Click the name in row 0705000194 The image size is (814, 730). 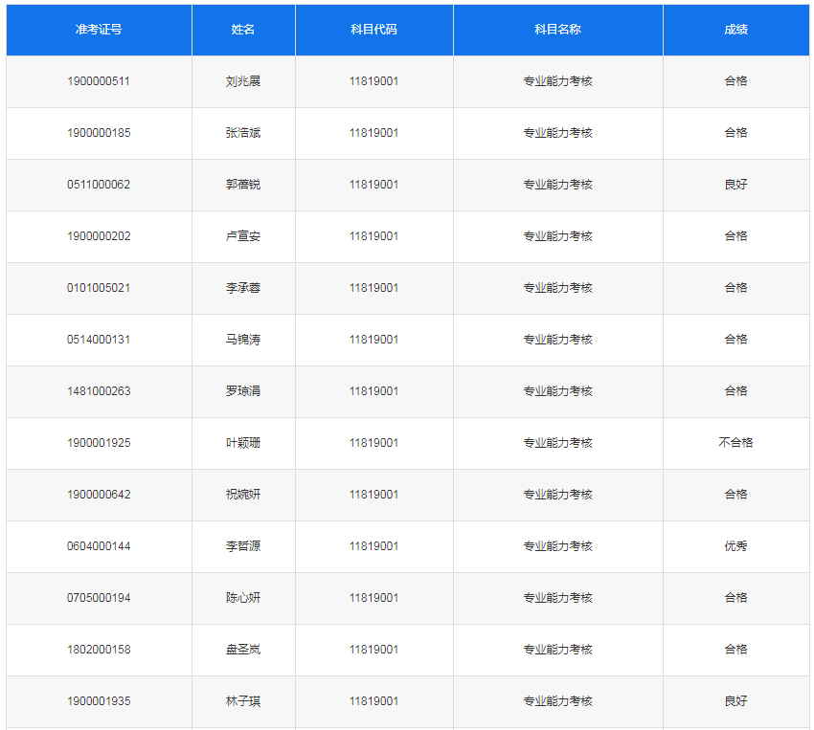(x=243, y=598)
